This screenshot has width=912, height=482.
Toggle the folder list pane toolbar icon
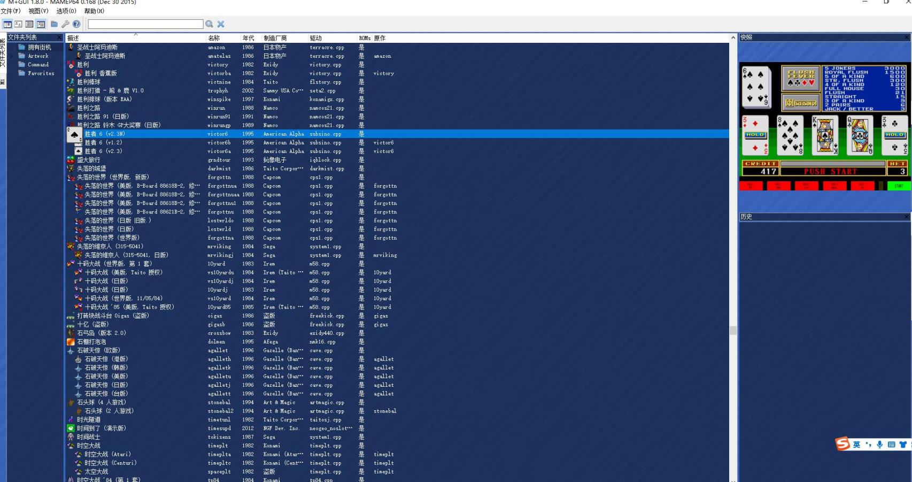(7, 24)
